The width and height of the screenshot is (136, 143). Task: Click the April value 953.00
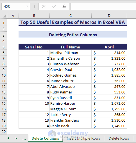click(x=109, y=92)
